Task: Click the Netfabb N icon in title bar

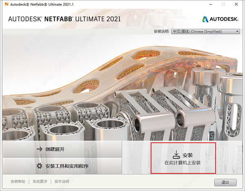Action: [x=7, y=4]
